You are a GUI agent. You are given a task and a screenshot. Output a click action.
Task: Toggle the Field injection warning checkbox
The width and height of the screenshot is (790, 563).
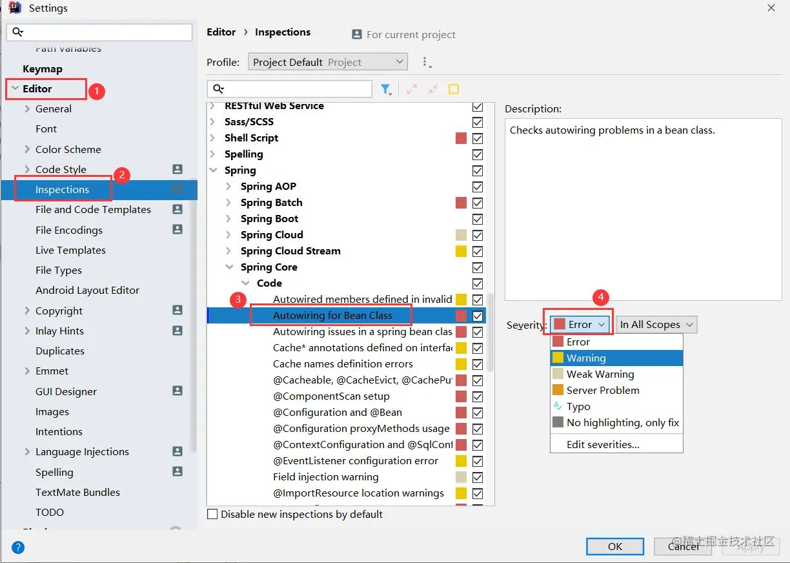click(478, 477)
